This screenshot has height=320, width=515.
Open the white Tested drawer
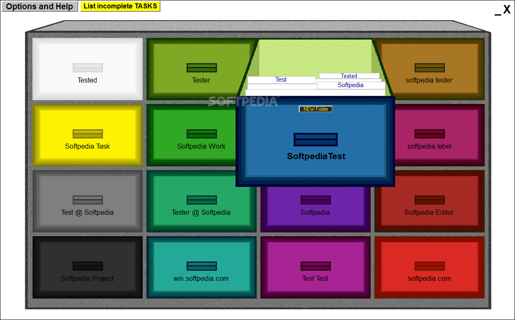click(87, 69)
